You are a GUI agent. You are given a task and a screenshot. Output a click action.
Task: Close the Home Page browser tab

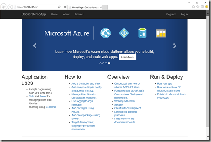pyautogui.click(x=101, y=7)
